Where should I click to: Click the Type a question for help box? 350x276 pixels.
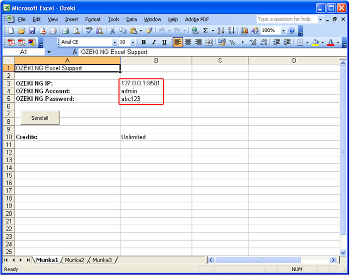(284, 19)
